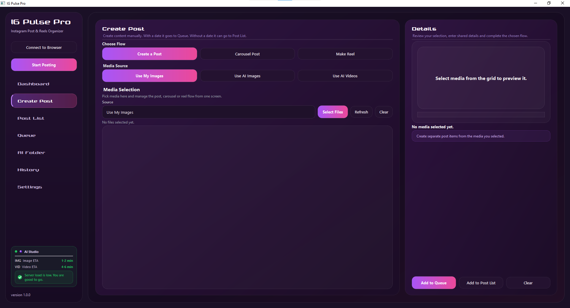Click the 'No files selected yet.' status text

pyautogui.click(x=118, y=122)
